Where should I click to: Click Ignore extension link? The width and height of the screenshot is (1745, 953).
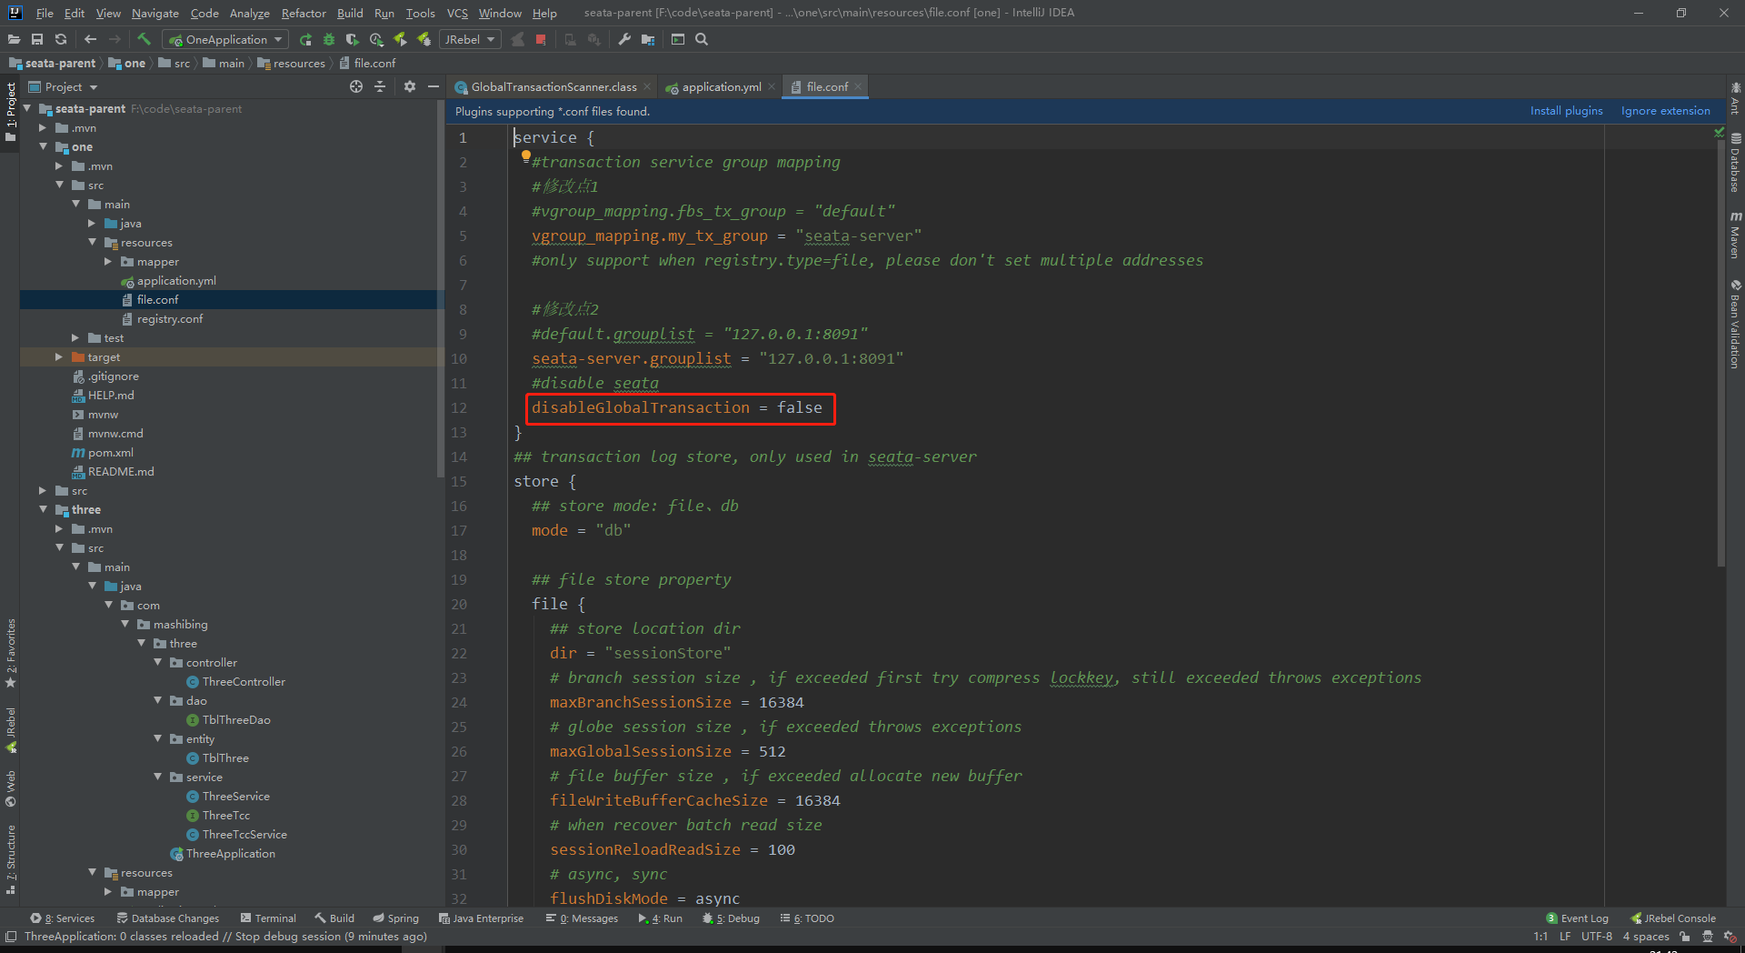point(1665,111)
